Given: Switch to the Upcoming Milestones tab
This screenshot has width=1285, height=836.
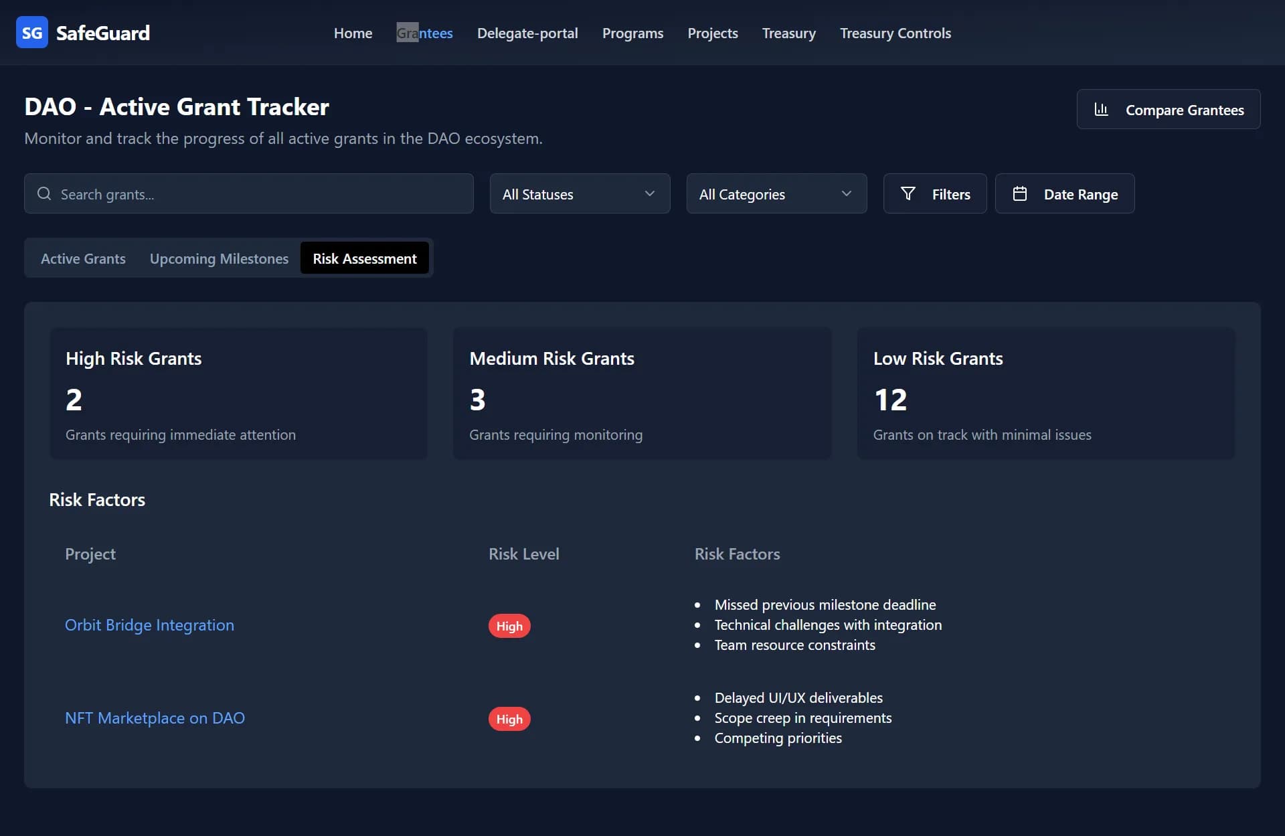Looking at the screenshot, I should [x=219, y=258].
